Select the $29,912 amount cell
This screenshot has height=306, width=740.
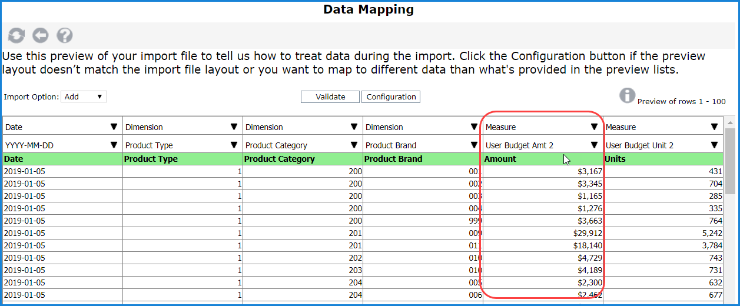[x=542, y=233]
